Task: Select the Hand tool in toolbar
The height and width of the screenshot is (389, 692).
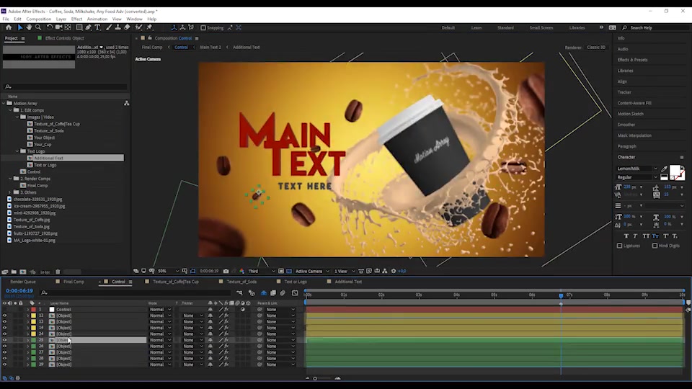Action: [x=29, y=27]
